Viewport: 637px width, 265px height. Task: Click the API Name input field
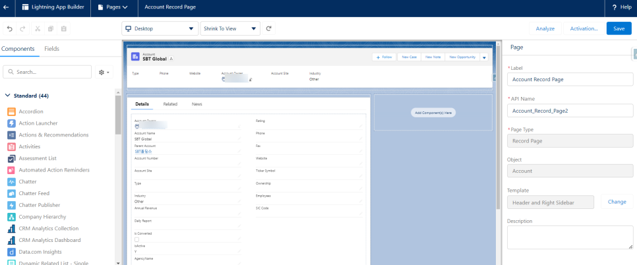pos(570,110)
